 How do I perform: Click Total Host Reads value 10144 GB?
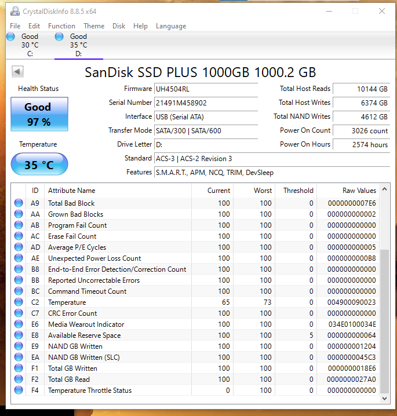(361, 89)
